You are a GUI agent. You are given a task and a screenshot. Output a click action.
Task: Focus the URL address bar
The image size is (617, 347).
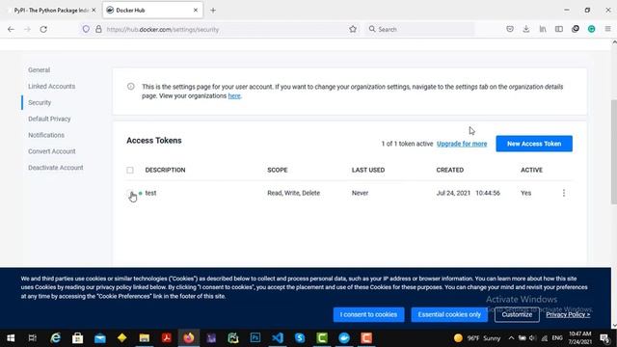[221, 29]
